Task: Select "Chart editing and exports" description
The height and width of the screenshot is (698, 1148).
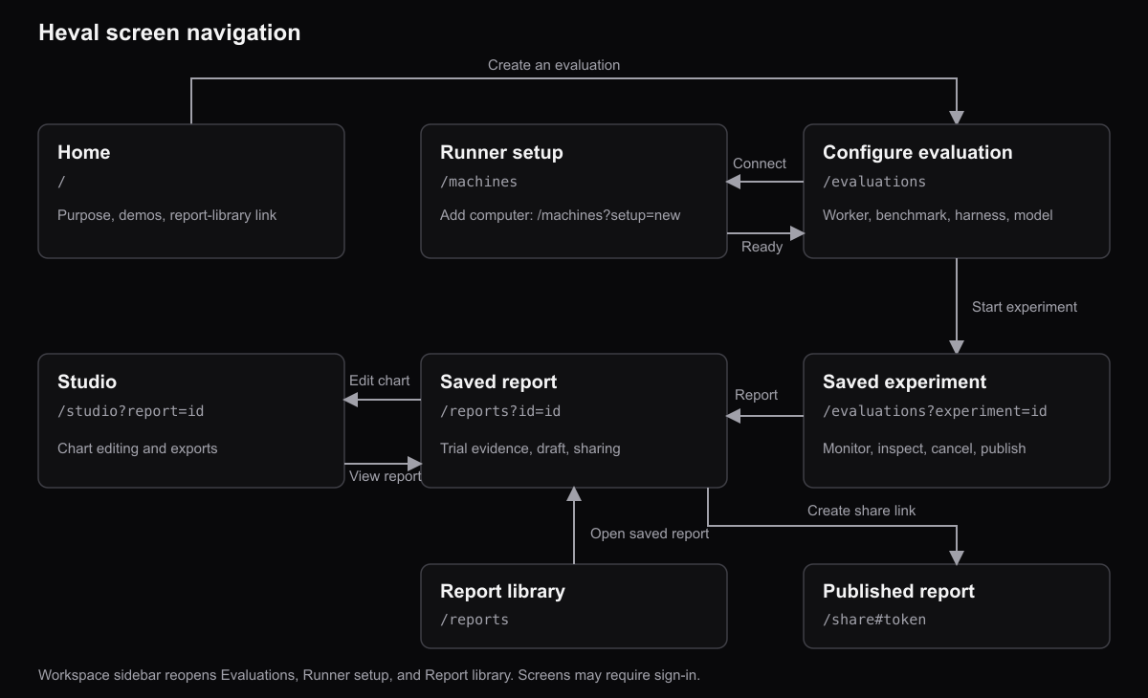Action: point(137,448)
